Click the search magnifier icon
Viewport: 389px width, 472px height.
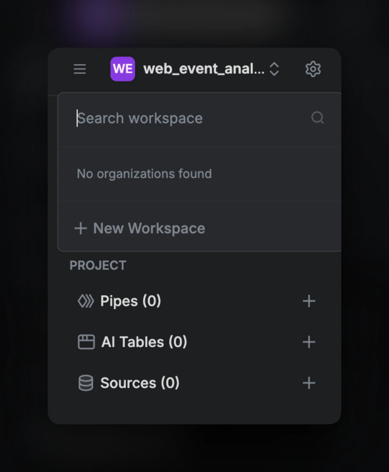[317, 118]
